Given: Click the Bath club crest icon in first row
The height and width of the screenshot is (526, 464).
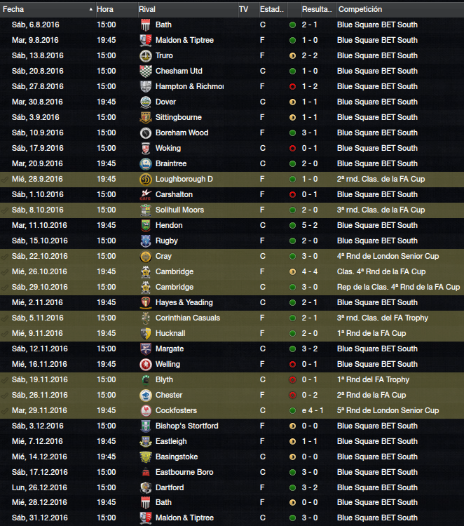Looking at the screenshot, I should click(x=146, y=25).
